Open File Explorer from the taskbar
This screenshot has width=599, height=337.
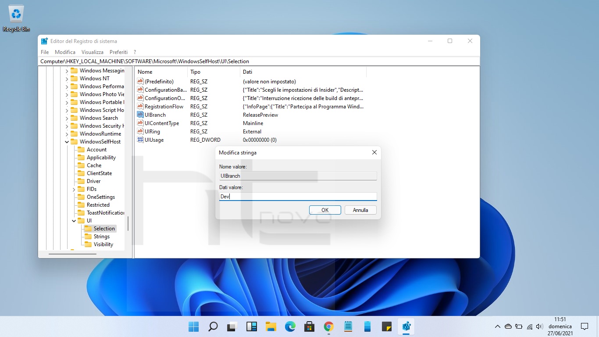pos(271,326)
